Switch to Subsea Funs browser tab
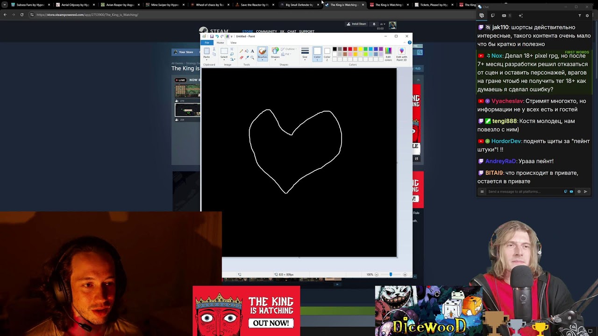This screenshot has height=336, width=598. click(x=30, y=5)
